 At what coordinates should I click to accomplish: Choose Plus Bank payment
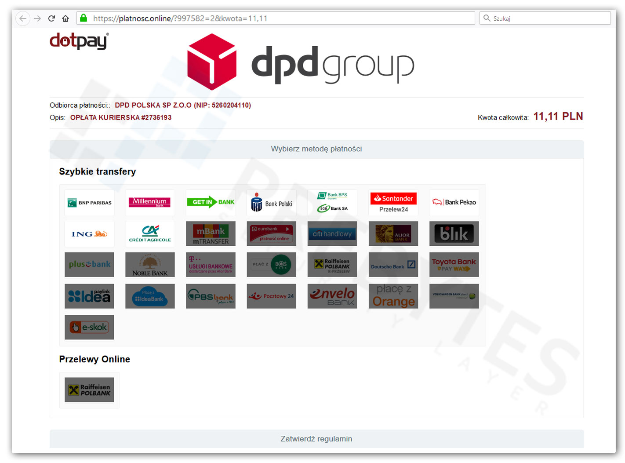click(89, 265)
